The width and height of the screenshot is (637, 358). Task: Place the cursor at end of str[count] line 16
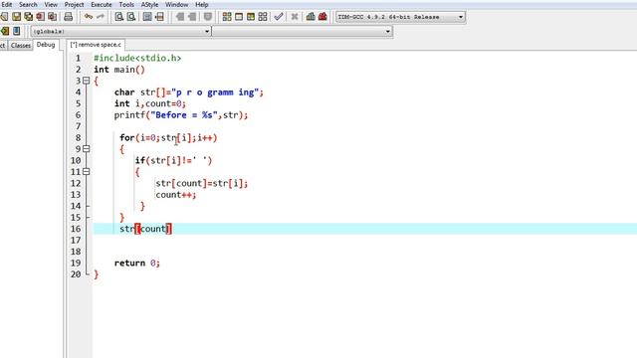[172, 229]
